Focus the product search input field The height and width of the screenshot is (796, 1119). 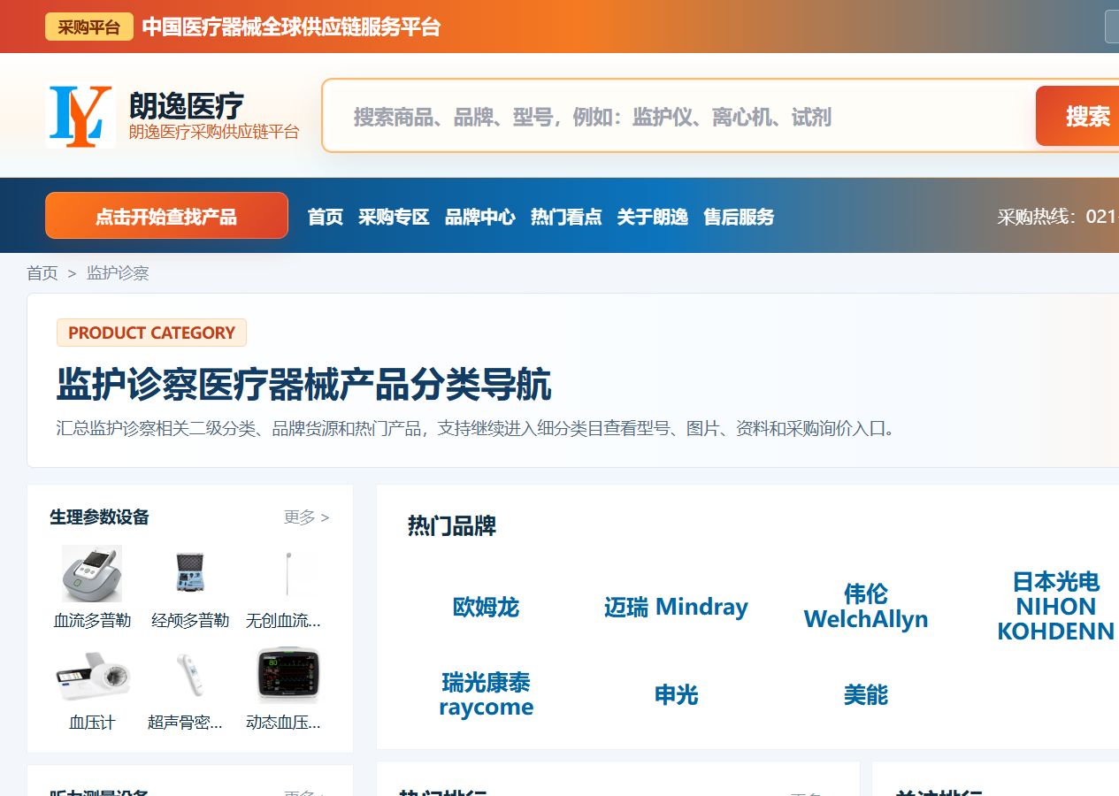click(679, 116)
